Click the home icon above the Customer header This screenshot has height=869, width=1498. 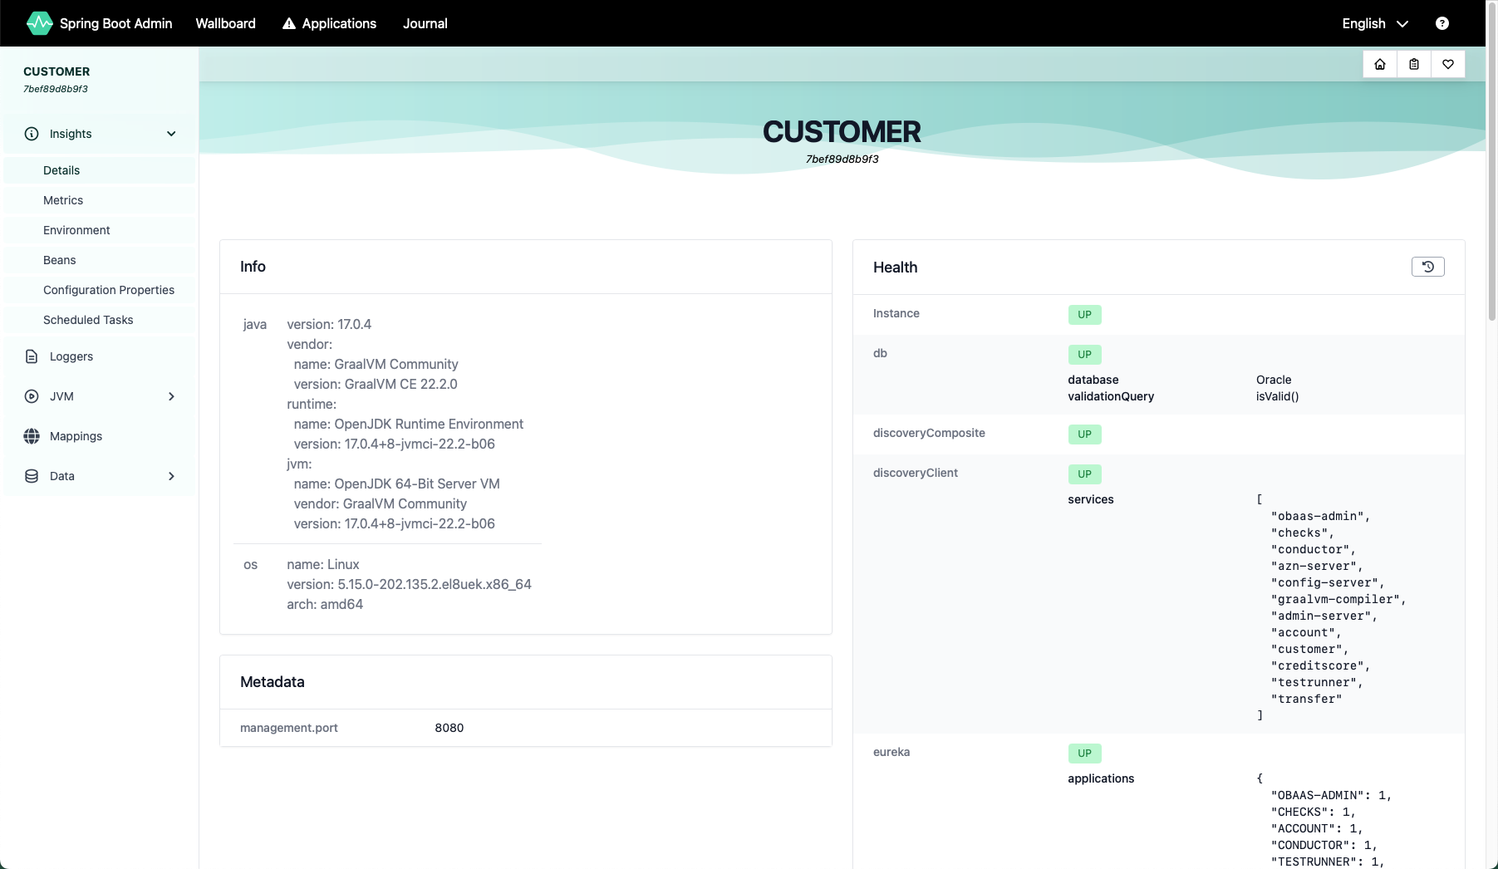click(1379, 64)
